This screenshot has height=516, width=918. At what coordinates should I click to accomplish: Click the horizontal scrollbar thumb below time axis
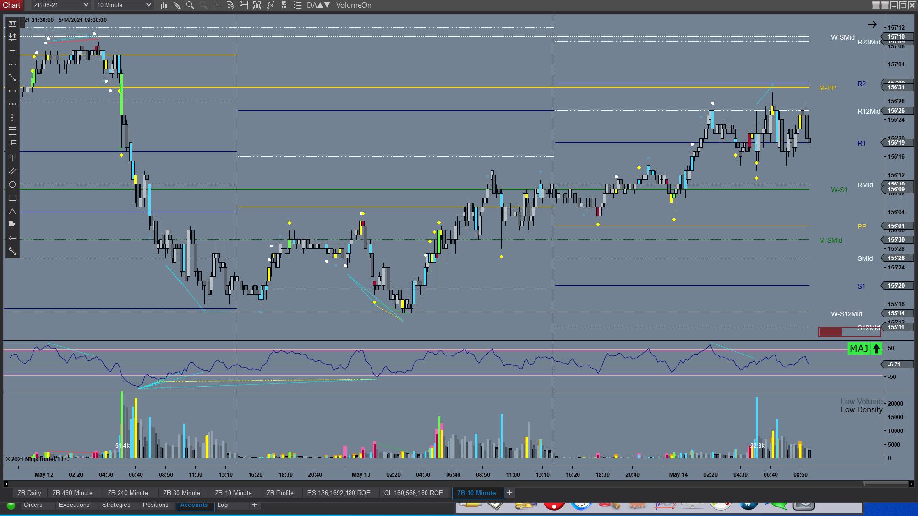coord(885,484)
